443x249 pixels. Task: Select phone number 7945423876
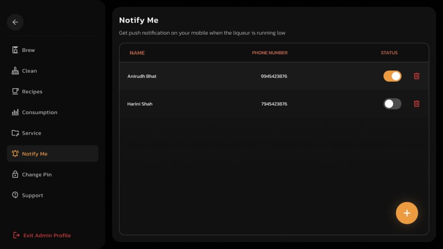(274, 104)
